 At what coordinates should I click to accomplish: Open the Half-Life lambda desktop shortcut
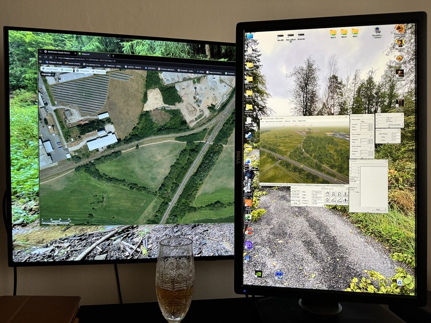click(399, 58)
